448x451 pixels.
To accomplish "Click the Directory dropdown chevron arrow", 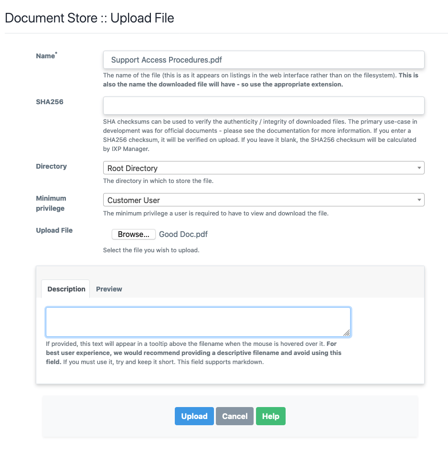I will (419, 168).
